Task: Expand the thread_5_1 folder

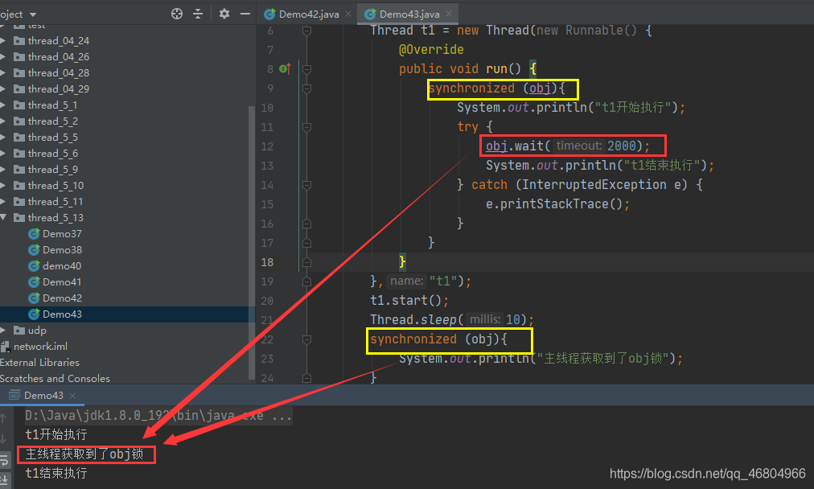Action: point(3,105)
